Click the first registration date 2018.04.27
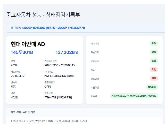The width and height of the screenshot is (165, 124). pos(18,76)
